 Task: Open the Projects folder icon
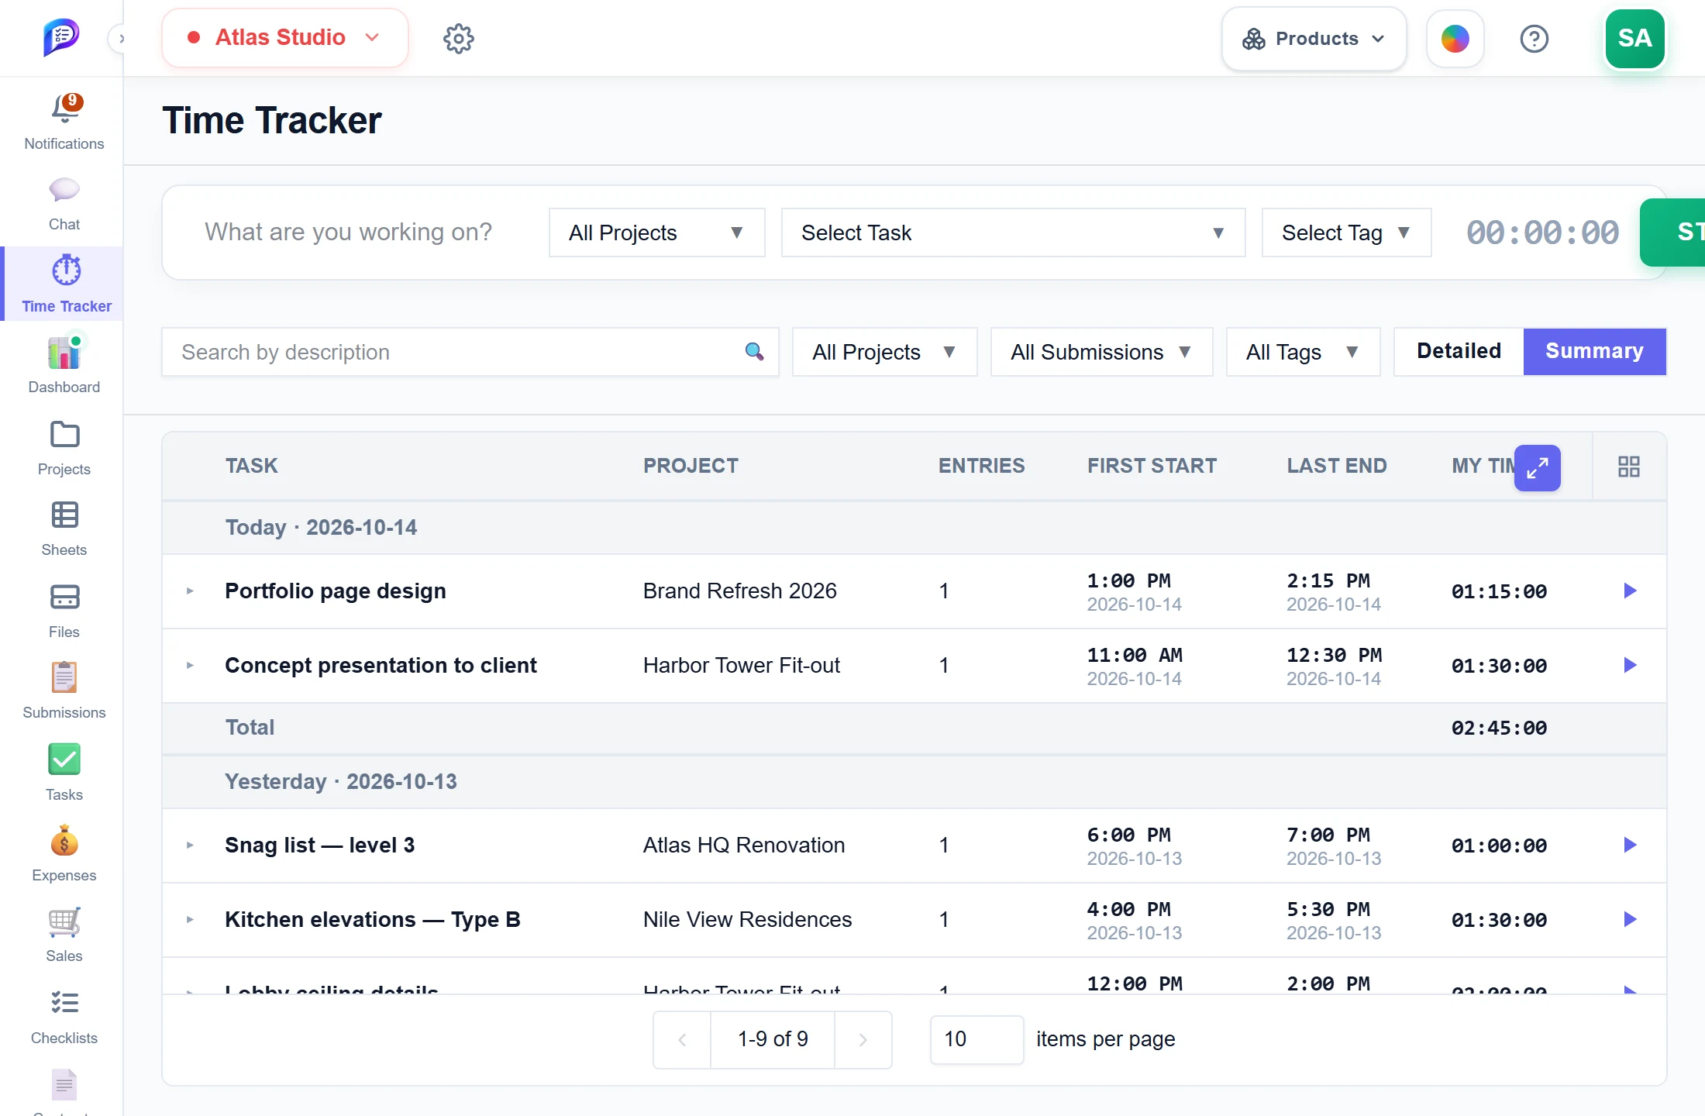[x=64, y=435]
